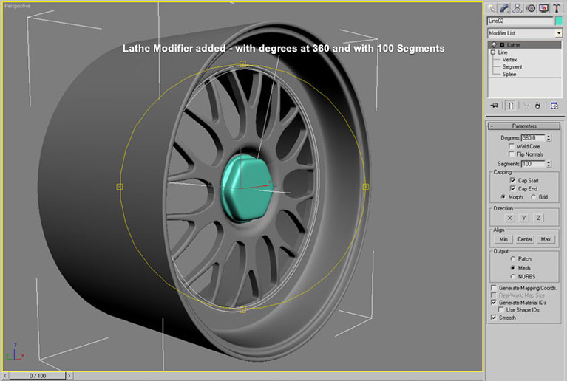This screenshot has height=381, width=567.
Task: Enable the Weld Core checkbox
Action: pos(511,146)
